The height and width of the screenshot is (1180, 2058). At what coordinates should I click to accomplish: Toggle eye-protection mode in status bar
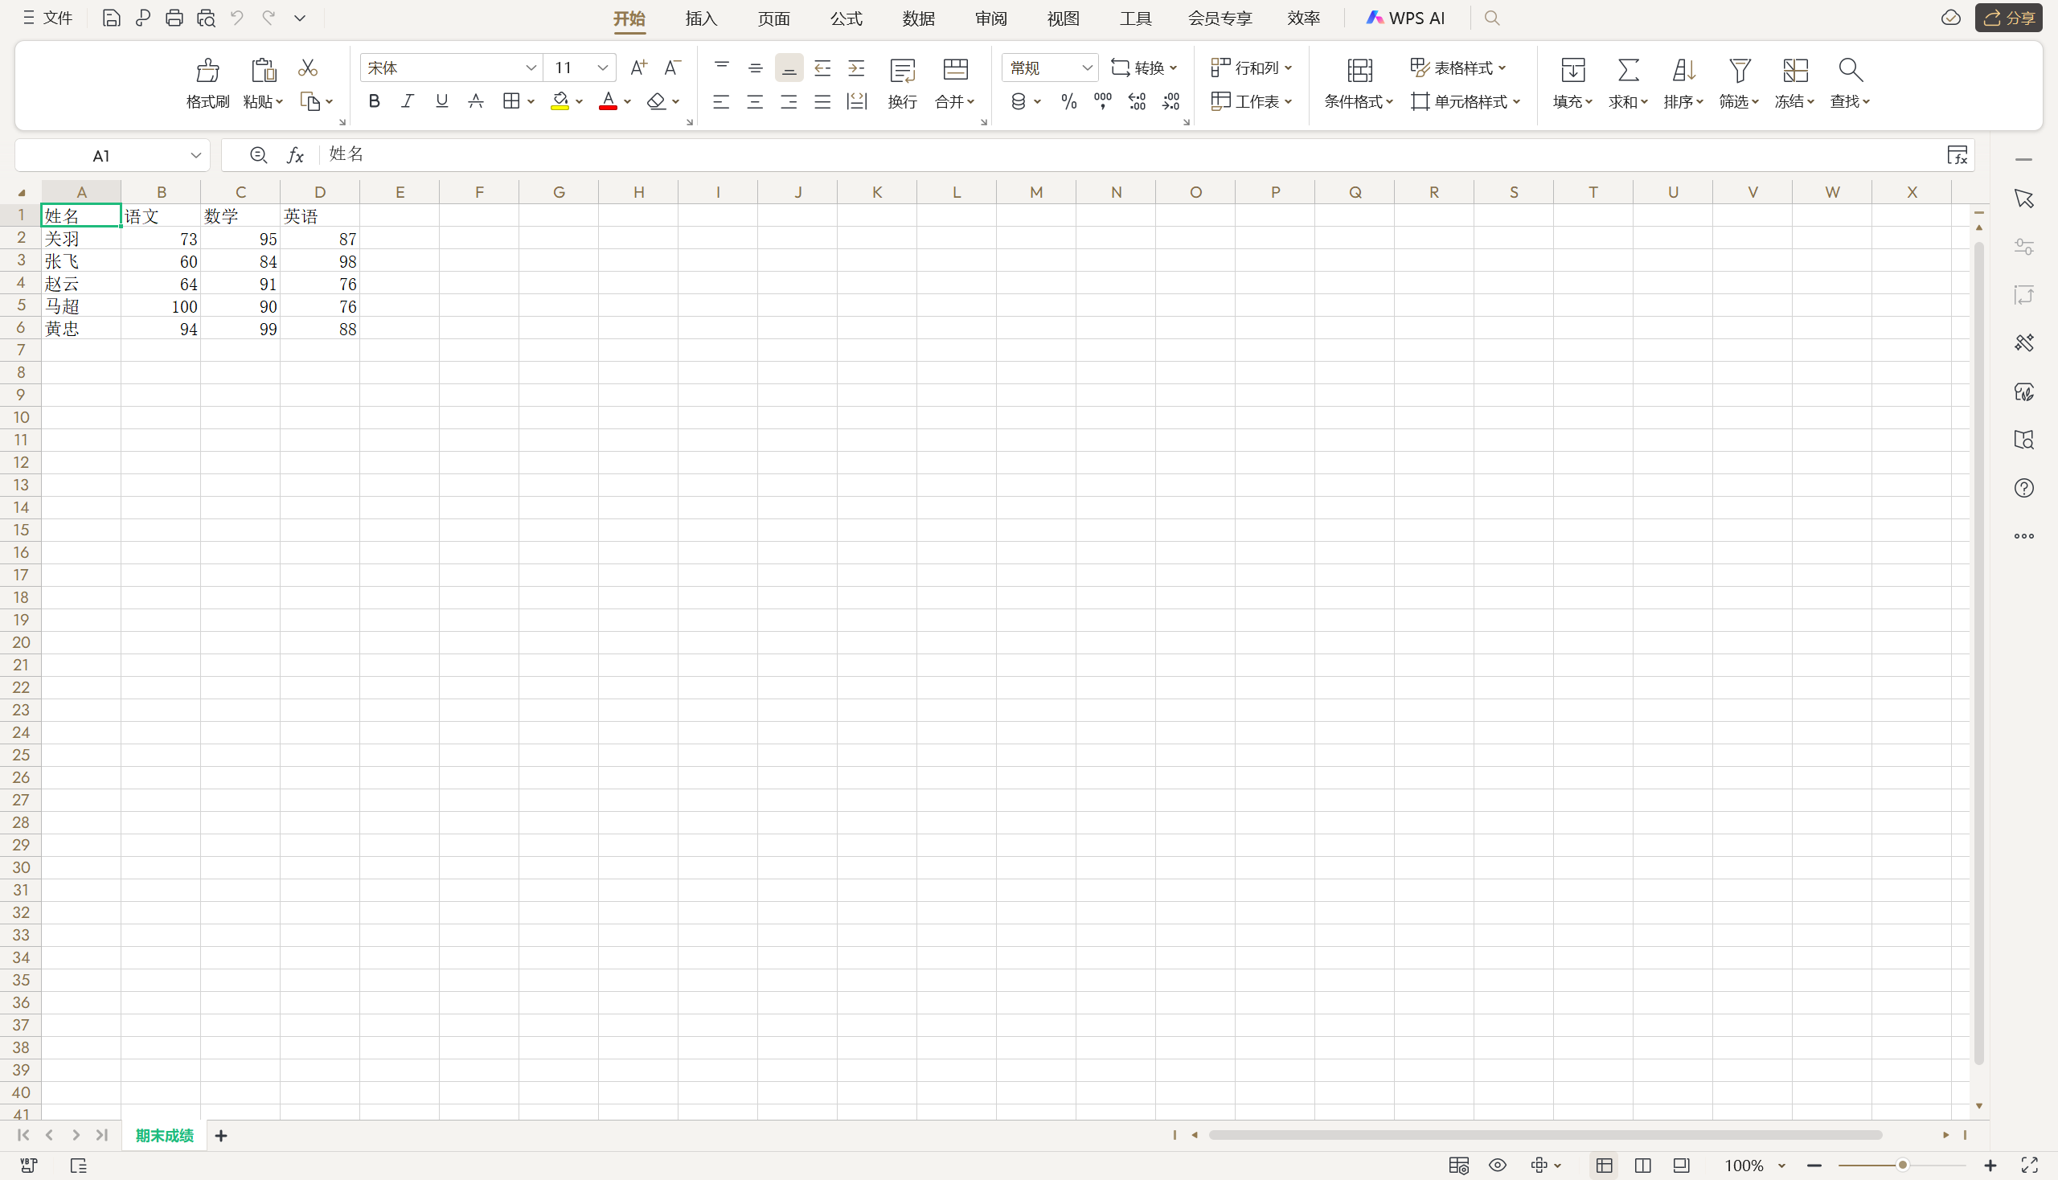click(1497, 1166)
